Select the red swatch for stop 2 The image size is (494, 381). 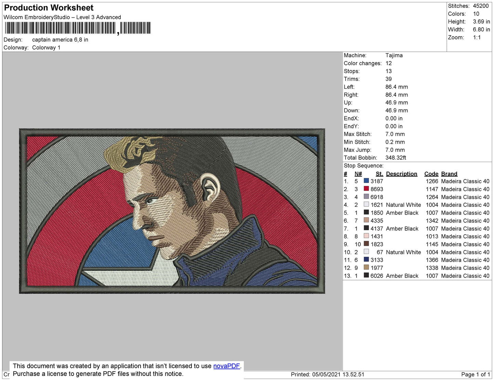point(366,189)
